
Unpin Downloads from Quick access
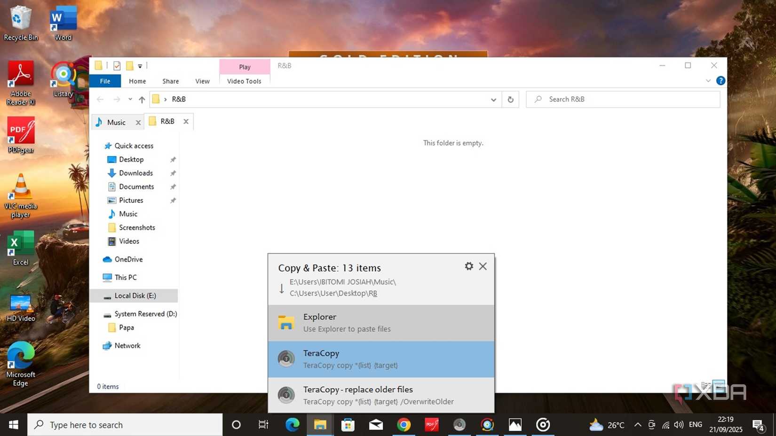[x=173, y=173]
